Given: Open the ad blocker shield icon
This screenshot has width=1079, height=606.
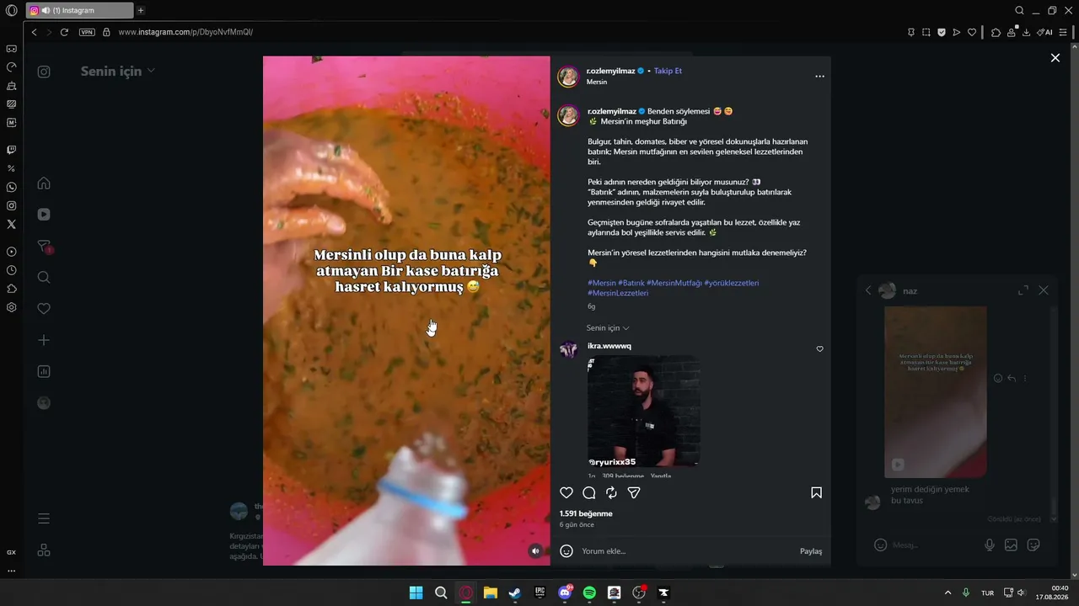Looking at the screenshot, I should tap(942, 32).
